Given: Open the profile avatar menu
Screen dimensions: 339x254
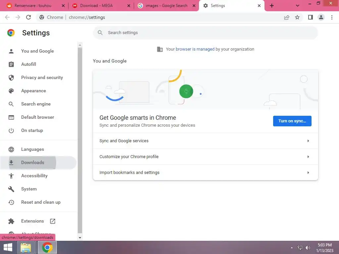Looking at the screenshot, I should tap(321, 17).
